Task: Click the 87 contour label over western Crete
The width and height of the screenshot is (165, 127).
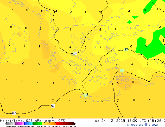Action: pyautogui.click(x=85, y=95)
